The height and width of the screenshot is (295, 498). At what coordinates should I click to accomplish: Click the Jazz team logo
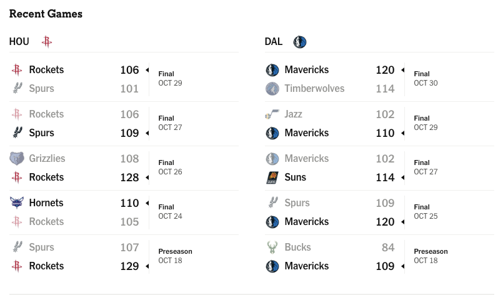click(x=272, y=114)
